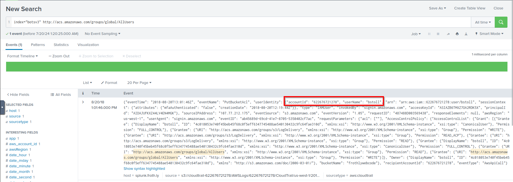Open the Job dropdown menu

pyautogui.click(x=416, y=34)
